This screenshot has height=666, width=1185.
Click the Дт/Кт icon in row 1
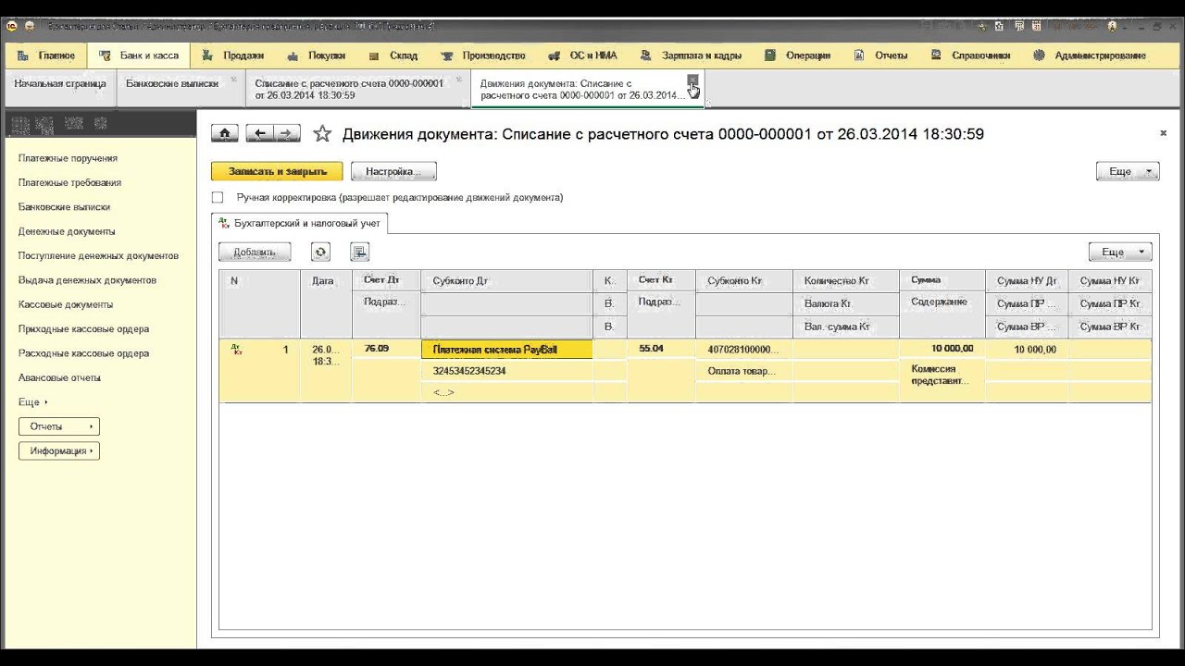(x=237, y=350)
